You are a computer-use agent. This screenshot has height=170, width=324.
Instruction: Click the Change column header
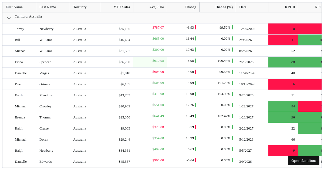point(183,7)
